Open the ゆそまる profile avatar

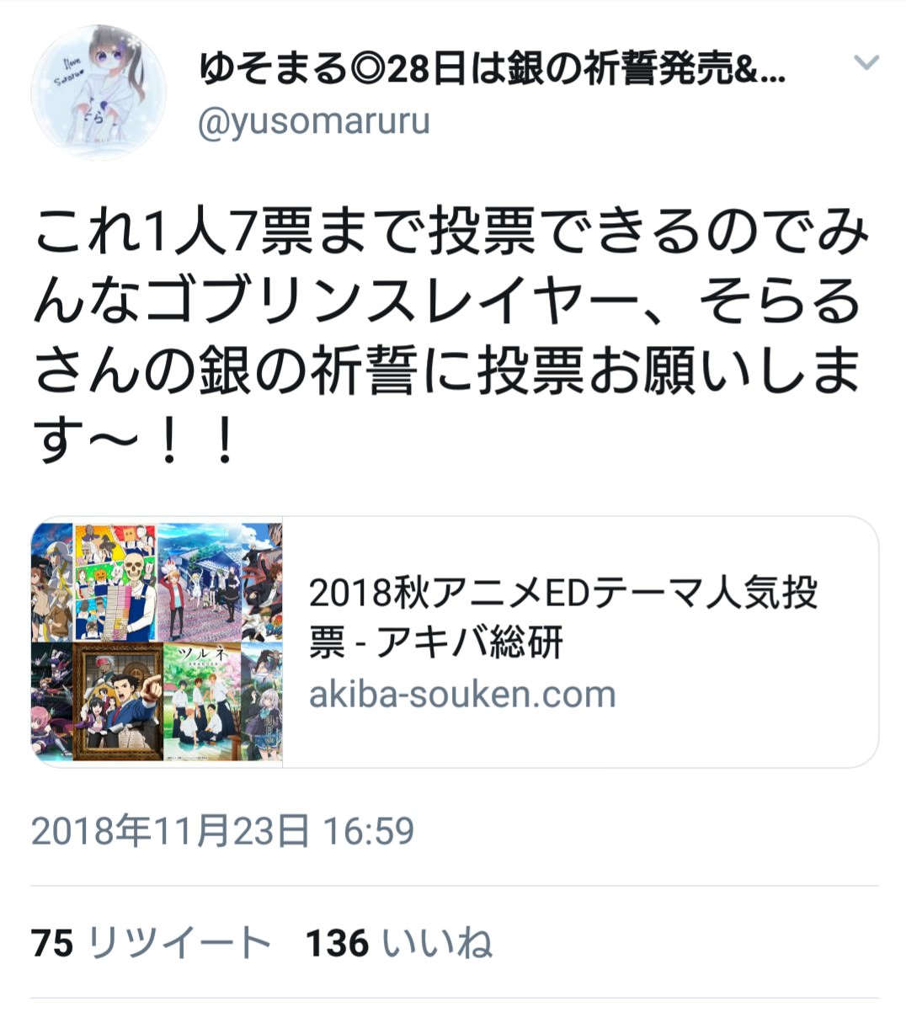pyautogui.click(x=98, y=92)
